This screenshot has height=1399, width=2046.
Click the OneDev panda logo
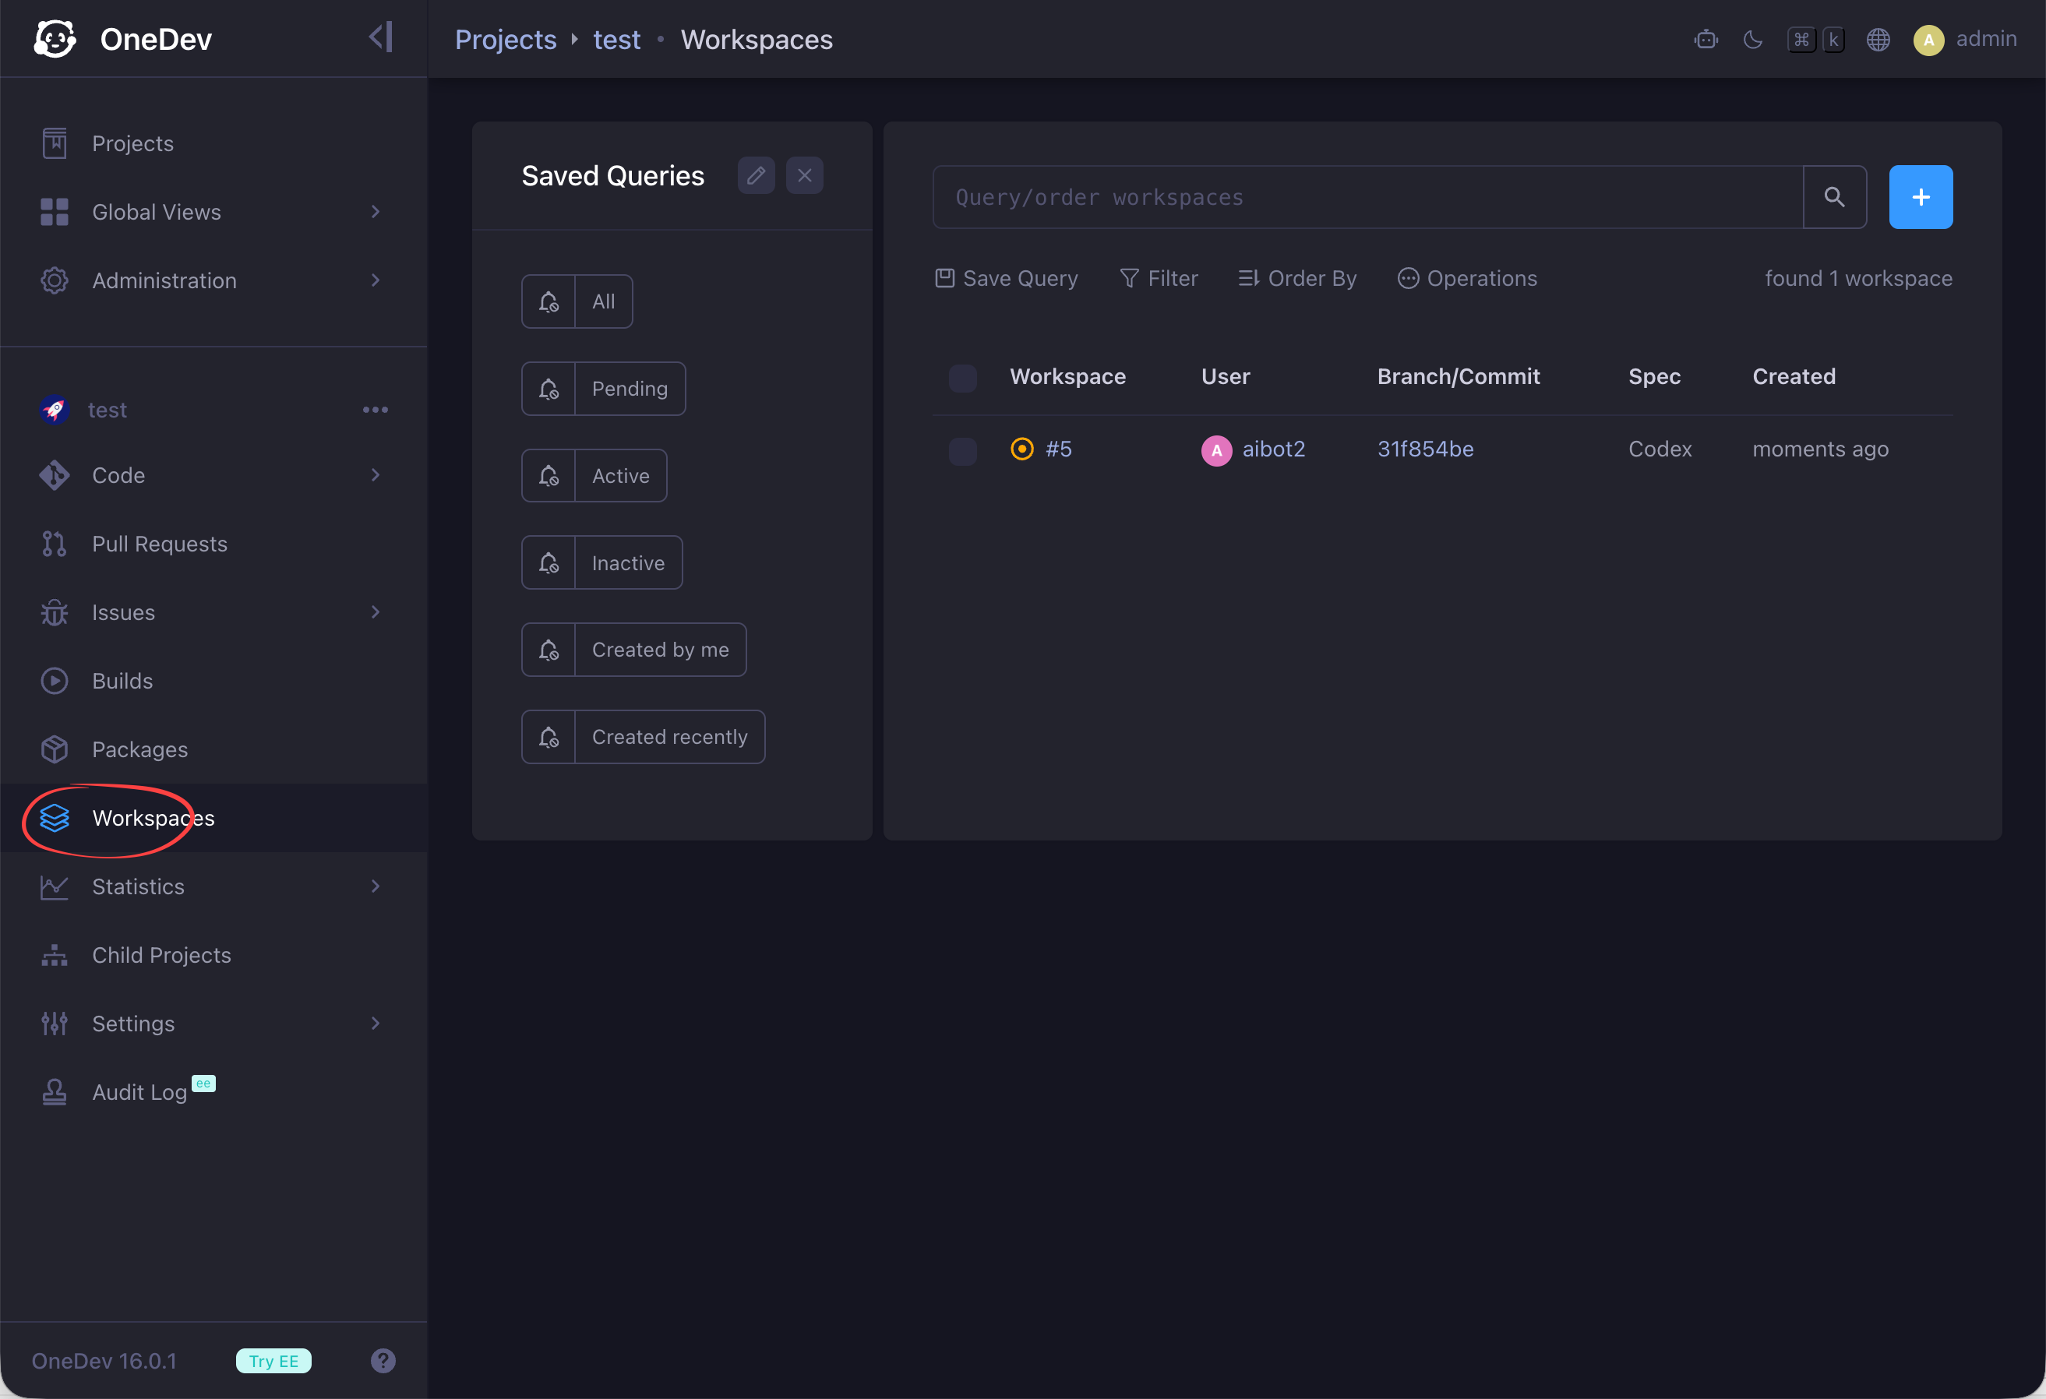point(55,39)
